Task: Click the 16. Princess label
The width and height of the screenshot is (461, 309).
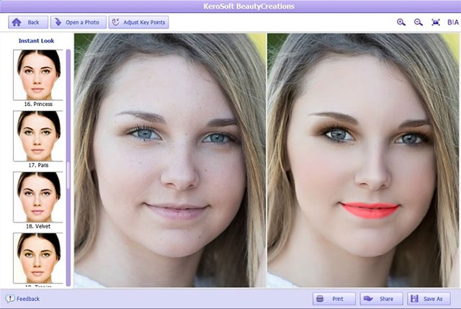Action: coord(38,104)
